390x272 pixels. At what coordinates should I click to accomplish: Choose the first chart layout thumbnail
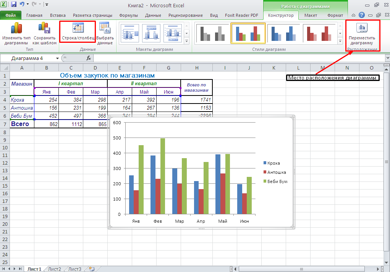click(x=129, y=33)
